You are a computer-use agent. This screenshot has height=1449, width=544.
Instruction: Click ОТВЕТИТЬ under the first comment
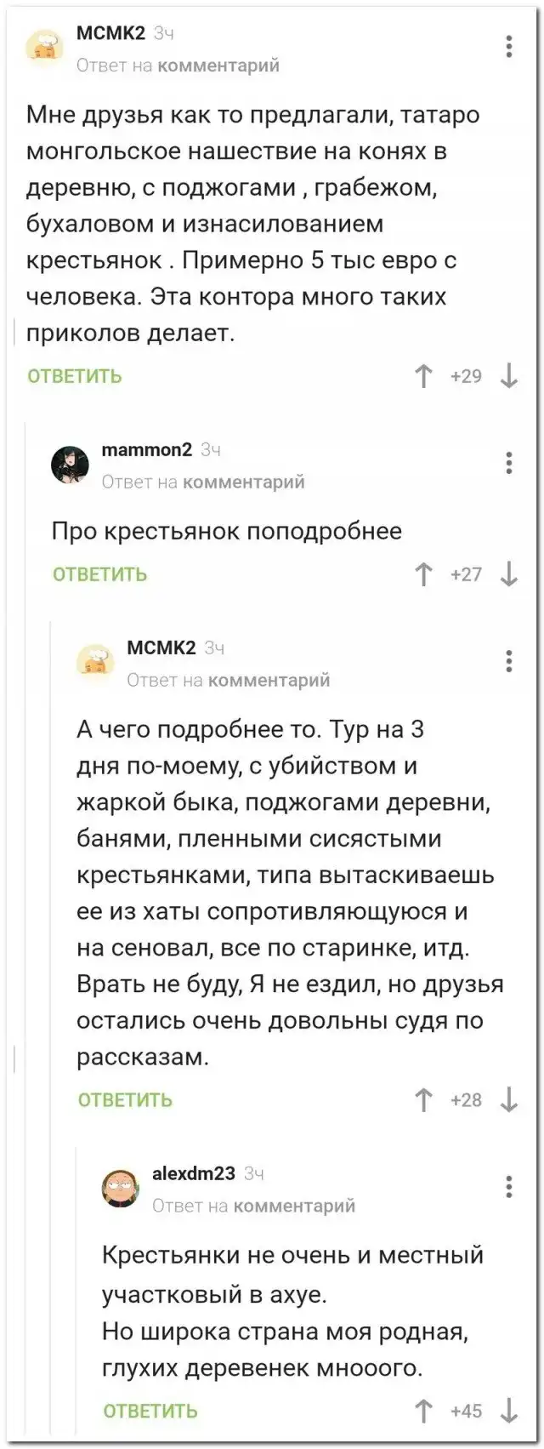click(75, 376)
